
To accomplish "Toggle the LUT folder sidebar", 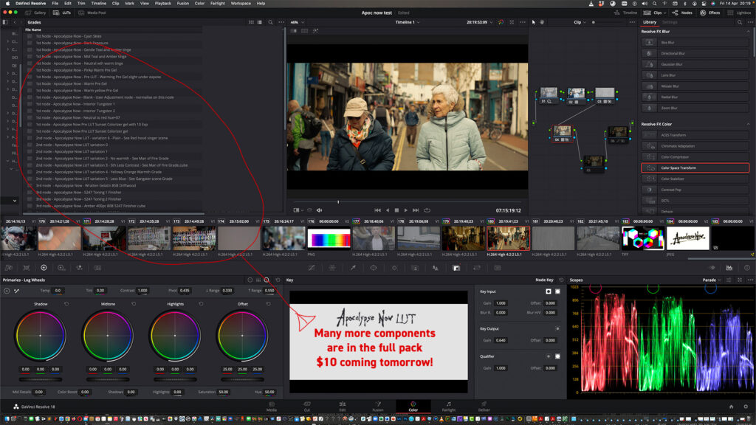I will pos(5,22).
